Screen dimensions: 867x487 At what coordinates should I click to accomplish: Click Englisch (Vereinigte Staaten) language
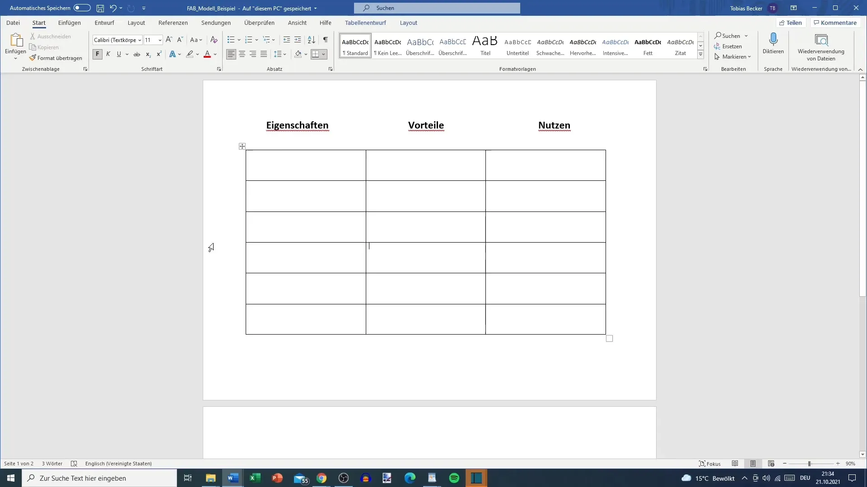point(118,464)
